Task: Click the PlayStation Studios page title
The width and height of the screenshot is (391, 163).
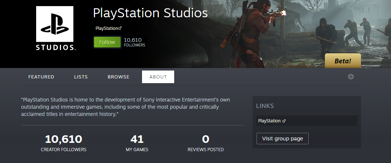Action: pos(150,13)
